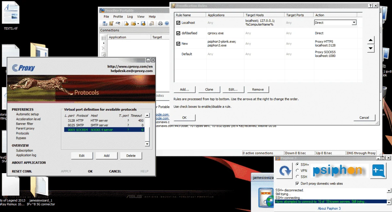Disable the New rule checkbox

coord(178,44)
